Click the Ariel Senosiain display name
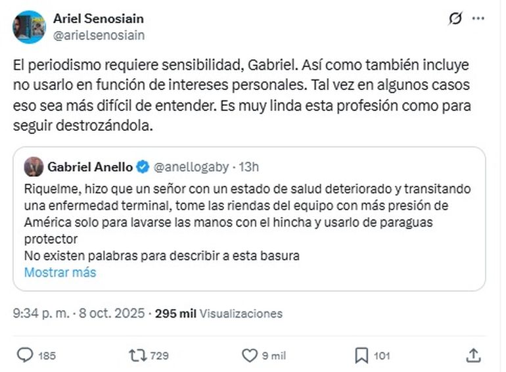Viewport: 506px width, 372px height. tap(98, 18)
